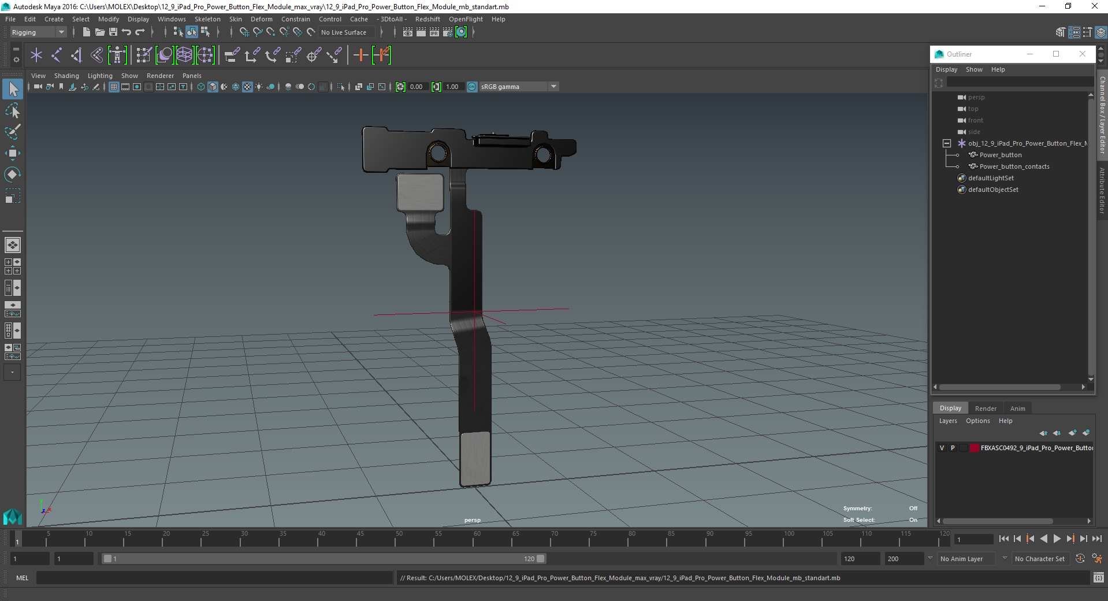Image resolution: width=1108 pixels, height=601 pixels.
Task: Click move layer up icon
Action: (1043, 433)
